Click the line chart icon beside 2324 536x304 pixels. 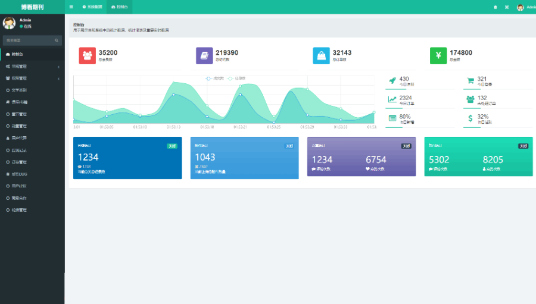point(392,99)
